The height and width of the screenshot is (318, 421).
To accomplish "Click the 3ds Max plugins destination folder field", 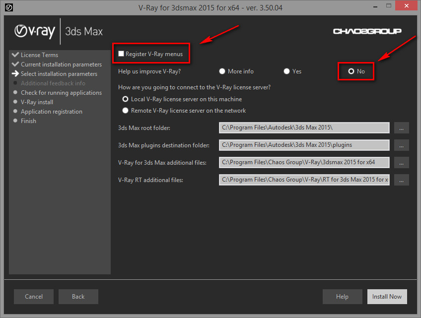I will pos(304,145).
